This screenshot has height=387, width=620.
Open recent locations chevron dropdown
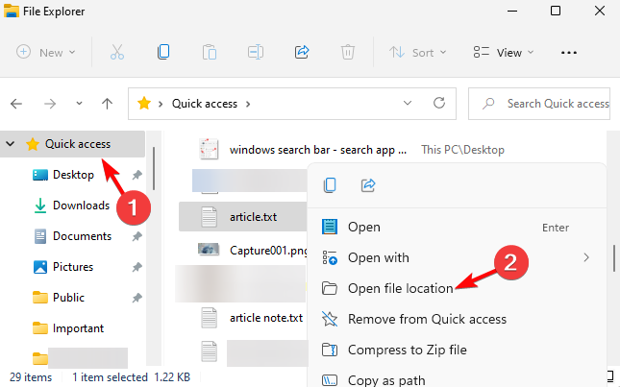79,104
